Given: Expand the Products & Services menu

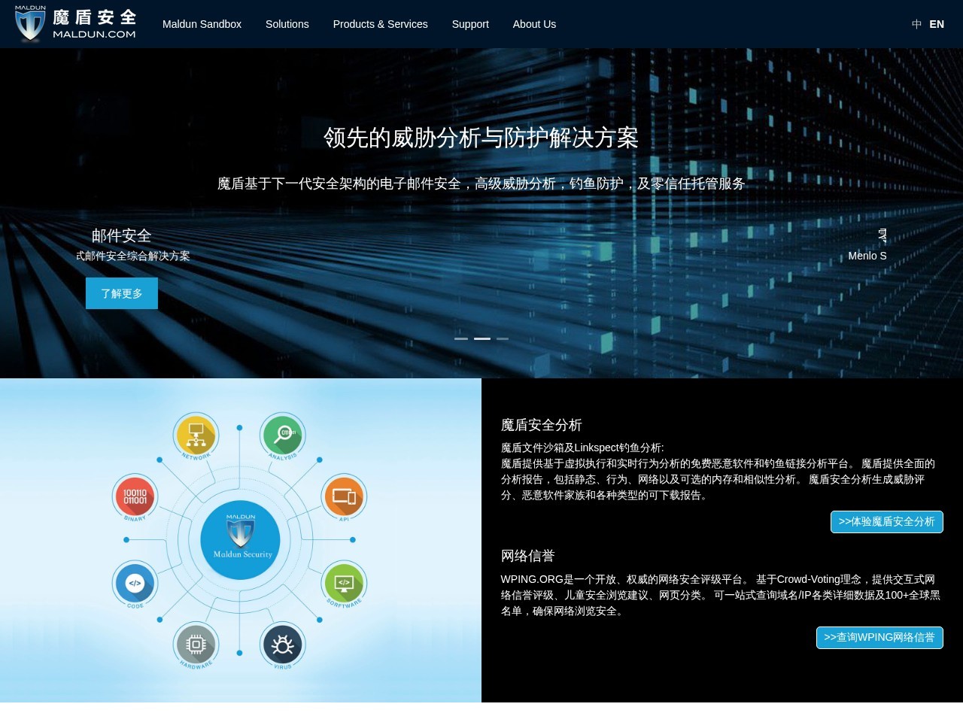Looking at the screenshot, I should pyautogui.click(x=380, y=24).
